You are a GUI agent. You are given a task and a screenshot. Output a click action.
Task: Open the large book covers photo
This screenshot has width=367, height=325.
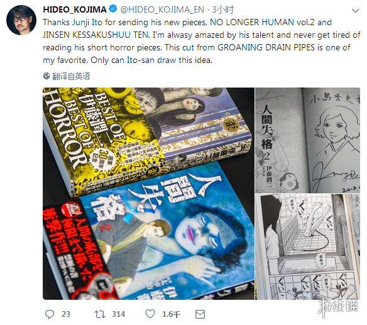pos(148,193)
